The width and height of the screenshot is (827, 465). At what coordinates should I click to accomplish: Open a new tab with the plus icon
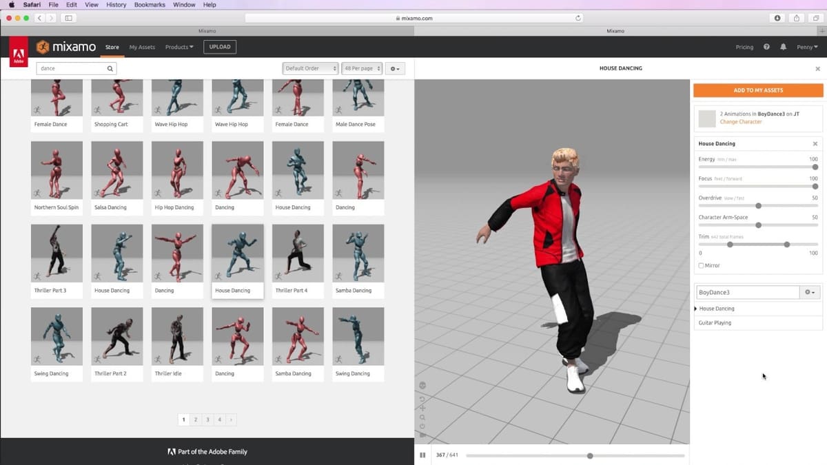[821, 31]
